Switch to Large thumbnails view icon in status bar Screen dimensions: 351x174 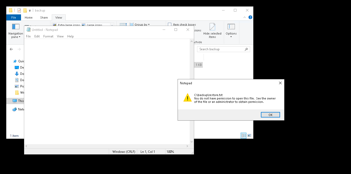(x=249, y=136)
